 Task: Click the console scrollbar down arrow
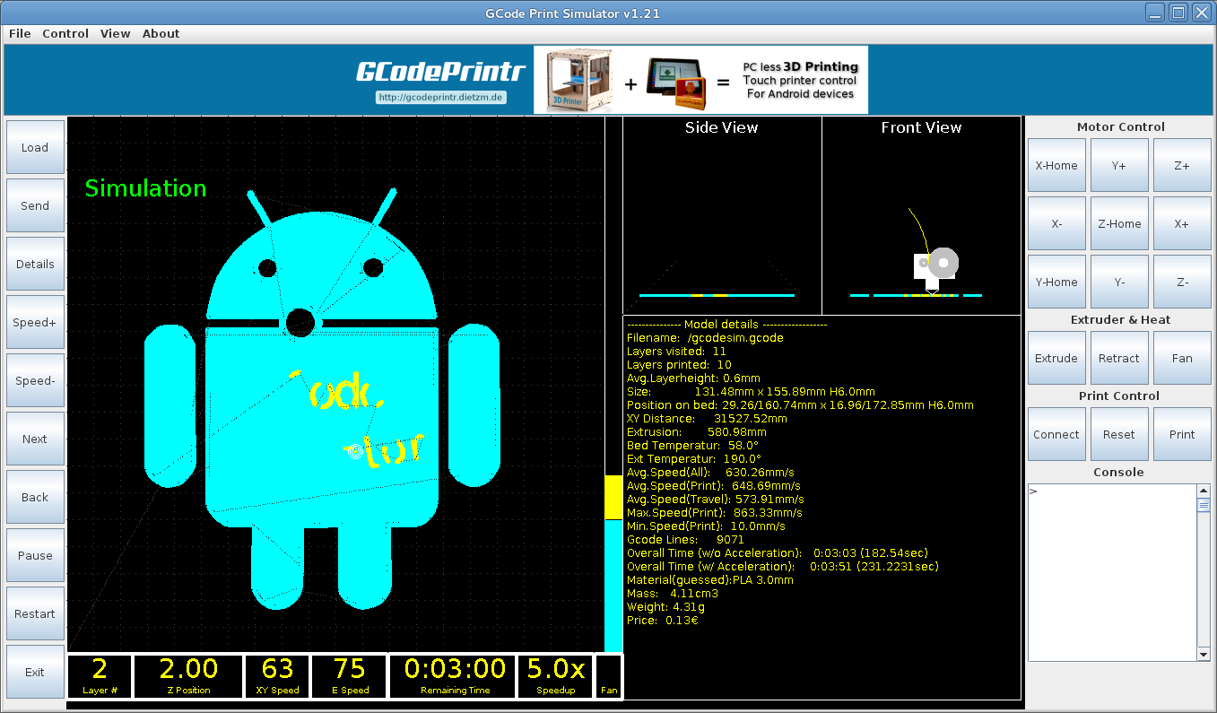[1204, 655]
